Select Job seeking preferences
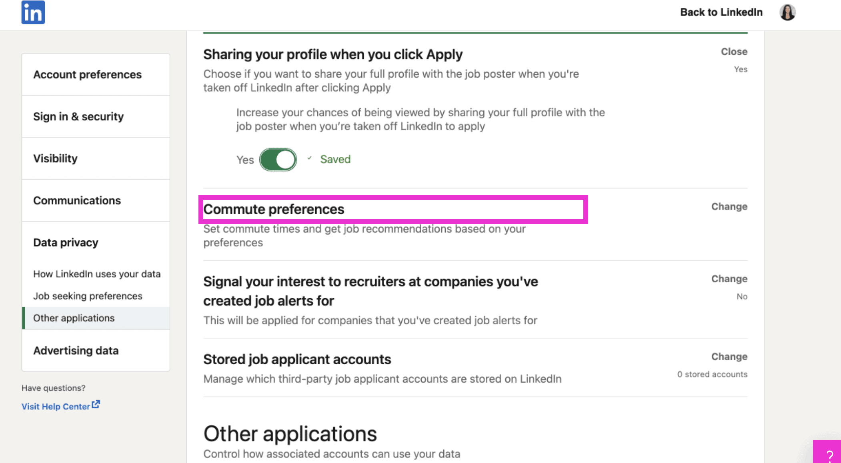 (88, 296)
